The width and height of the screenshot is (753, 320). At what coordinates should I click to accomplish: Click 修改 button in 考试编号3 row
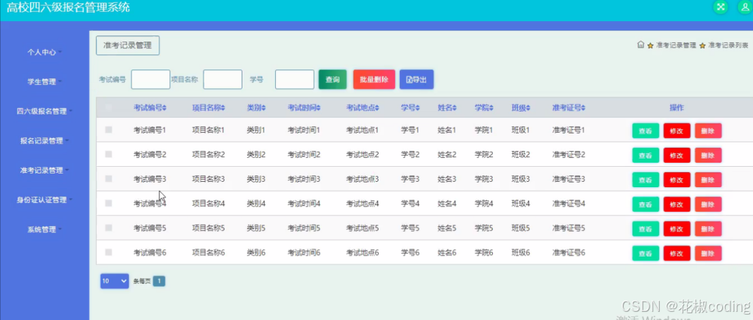point(677,180)
